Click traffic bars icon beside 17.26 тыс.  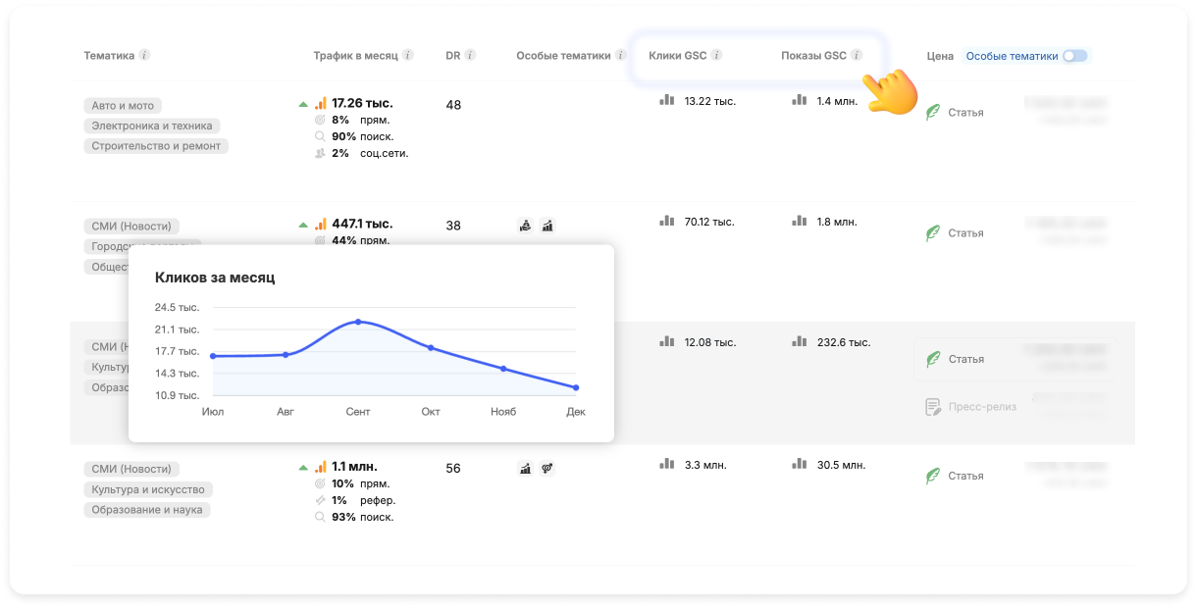pyautogui.click(x=321, y=103)
